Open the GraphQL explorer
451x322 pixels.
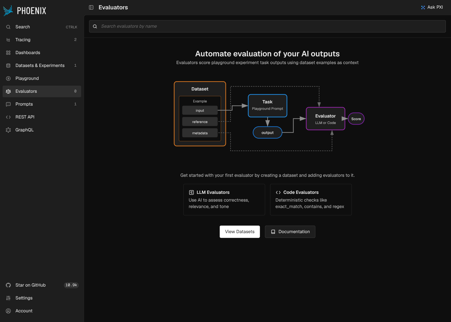(x=42, y=130)
